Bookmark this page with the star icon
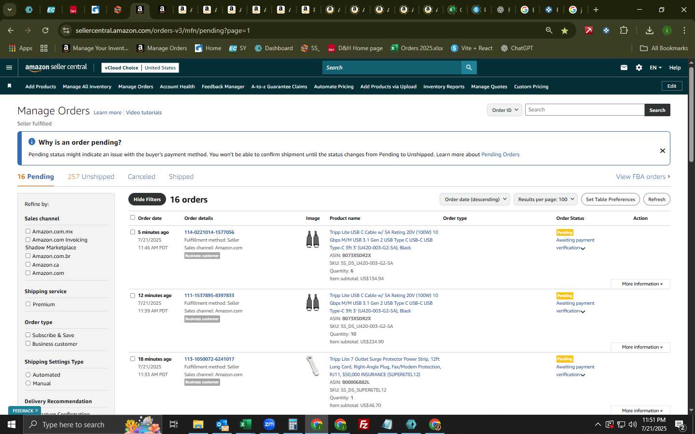This screenshot has width=695, height=434. pyautogui.click(x=565, y=30)
